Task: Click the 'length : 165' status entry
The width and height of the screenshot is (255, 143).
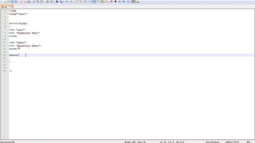Action: tap(130, 142)
